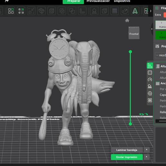This screenshot has width=166, height=166.
Task: Click the arrange all objects icon
Action: pyautogui.click(x=11, y=11)
